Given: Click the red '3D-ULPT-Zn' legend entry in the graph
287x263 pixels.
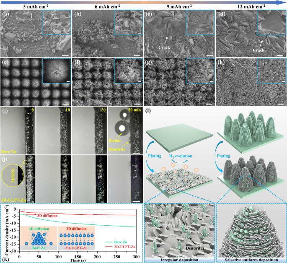Looking at the screenshot, I should 117,247.
